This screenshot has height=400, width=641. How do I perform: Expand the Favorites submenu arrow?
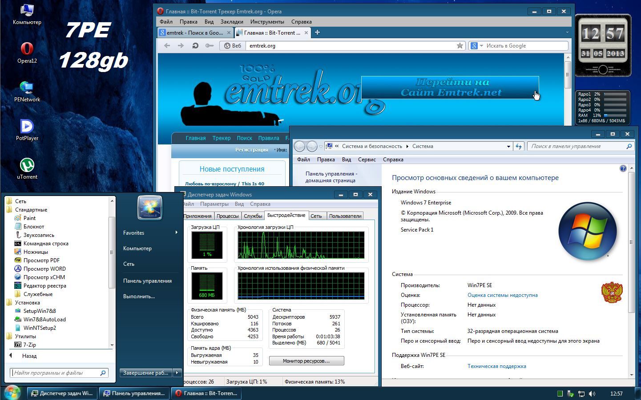tap(177, 232)
